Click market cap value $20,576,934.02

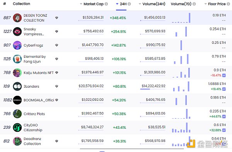[91, 86]
